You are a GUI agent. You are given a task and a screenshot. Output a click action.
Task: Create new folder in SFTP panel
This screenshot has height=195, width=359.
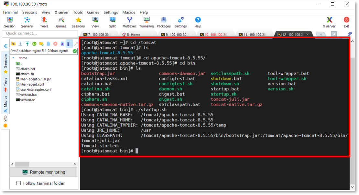[41, 44]
